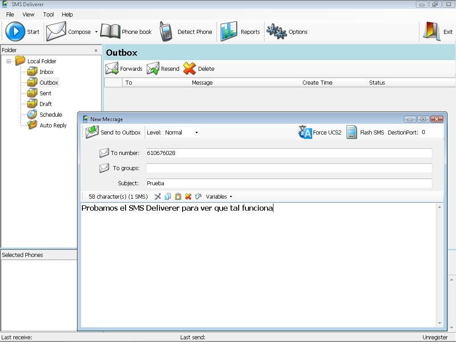Select the Outbox folder in tree
Screen dimensions: 456x342
point(43,82)
